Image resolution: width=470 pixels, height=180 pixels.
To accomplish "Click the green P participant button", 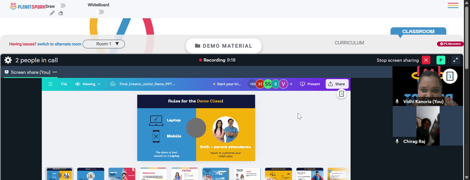I will (441, 60).
